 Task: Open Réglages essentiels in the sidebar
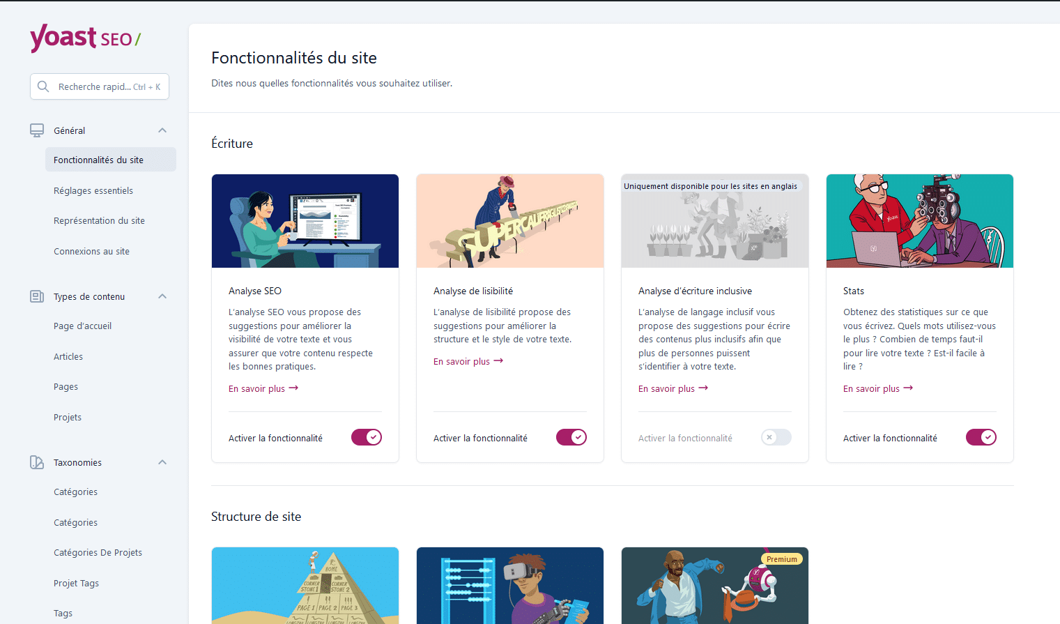[93, 190]
